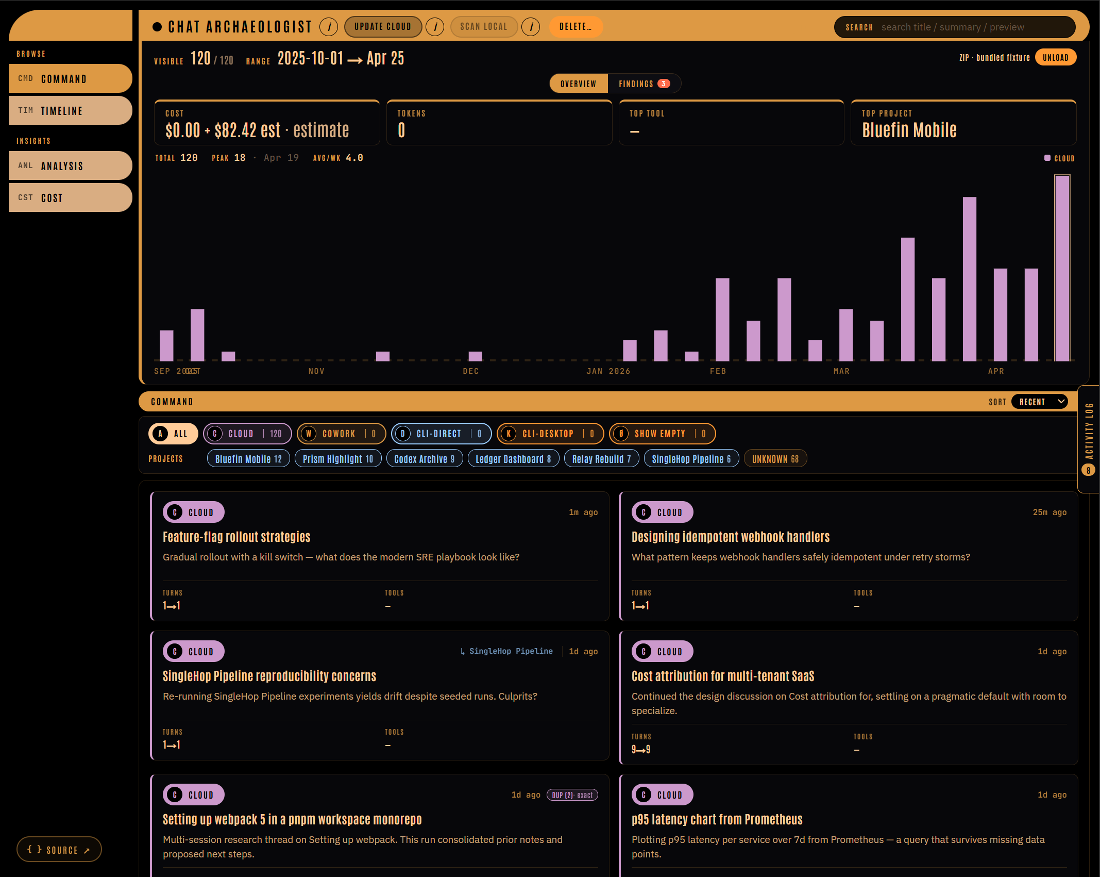Filter by Ledger Dashboard project
1100x877 pixels.
coord(513,458)
